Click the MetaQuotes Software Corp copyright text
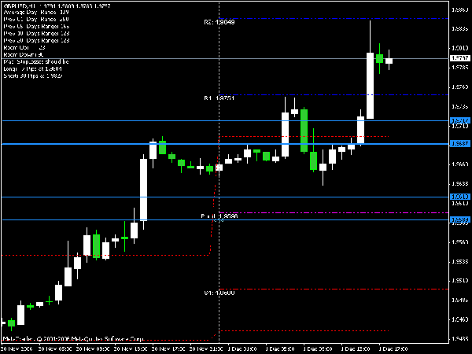Image resolution: width=472 pixels, height=354 pixels. (x=73, y=339)
